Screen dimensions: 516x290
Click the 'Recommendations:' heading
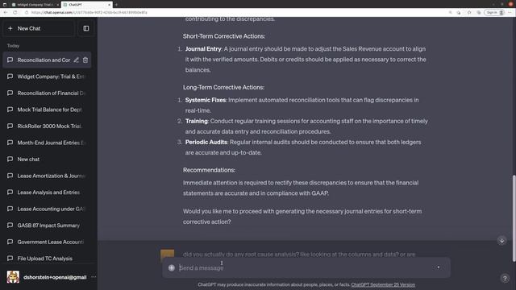pos(209,170)
